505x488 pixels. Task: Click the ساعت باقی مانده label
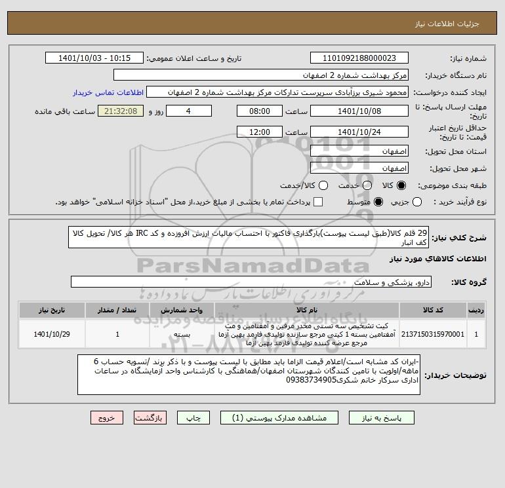pyautogui.click(x=65, y=111)
